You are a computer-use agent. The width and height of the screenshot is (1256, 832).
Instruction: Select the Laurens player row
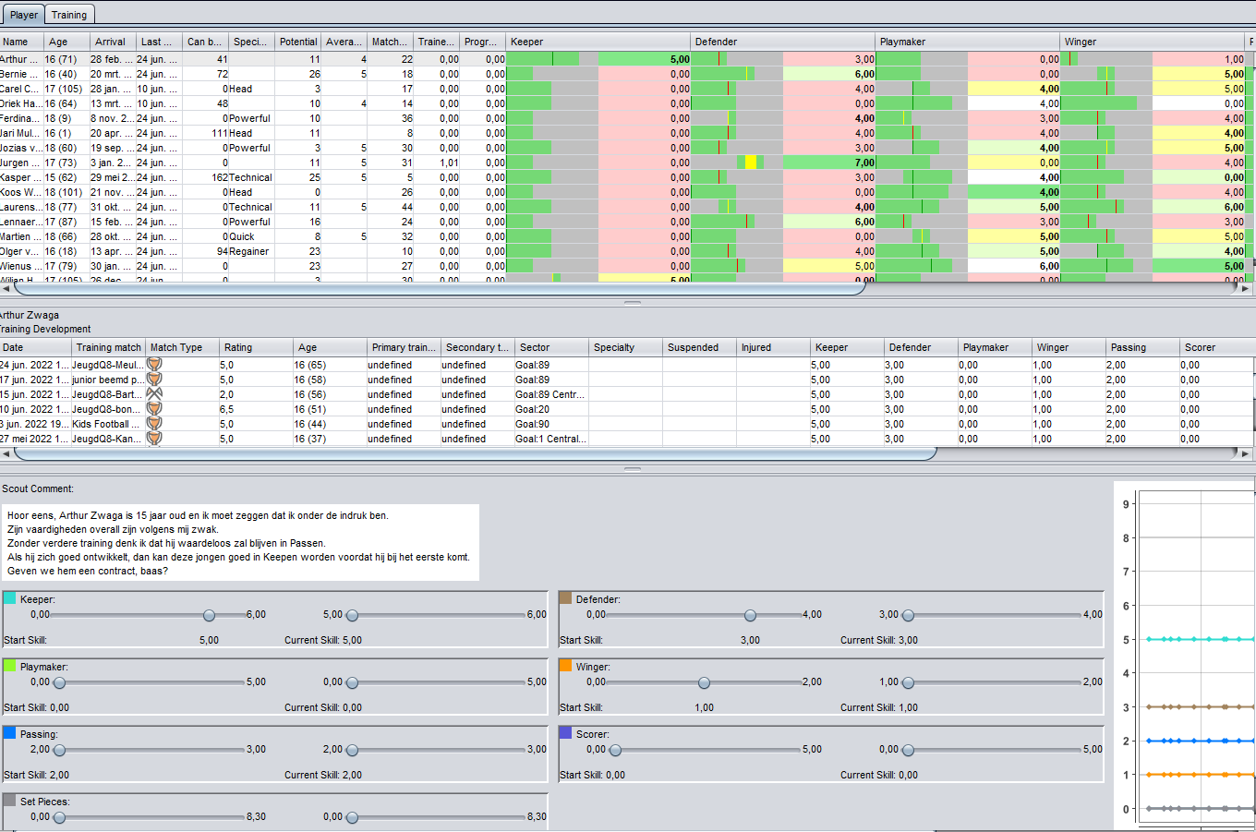(628, 207)
